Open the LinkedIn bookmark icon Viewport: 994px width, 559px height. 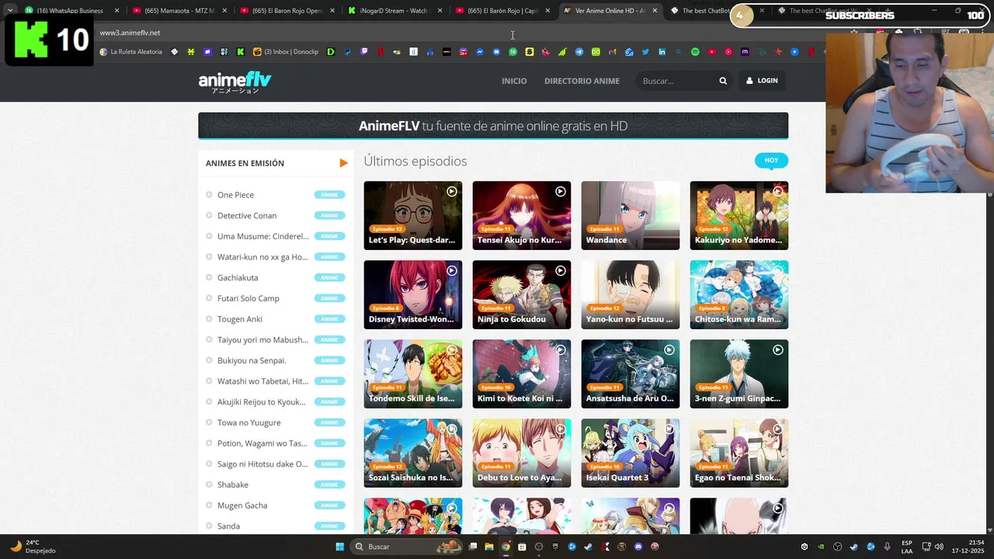662,52
